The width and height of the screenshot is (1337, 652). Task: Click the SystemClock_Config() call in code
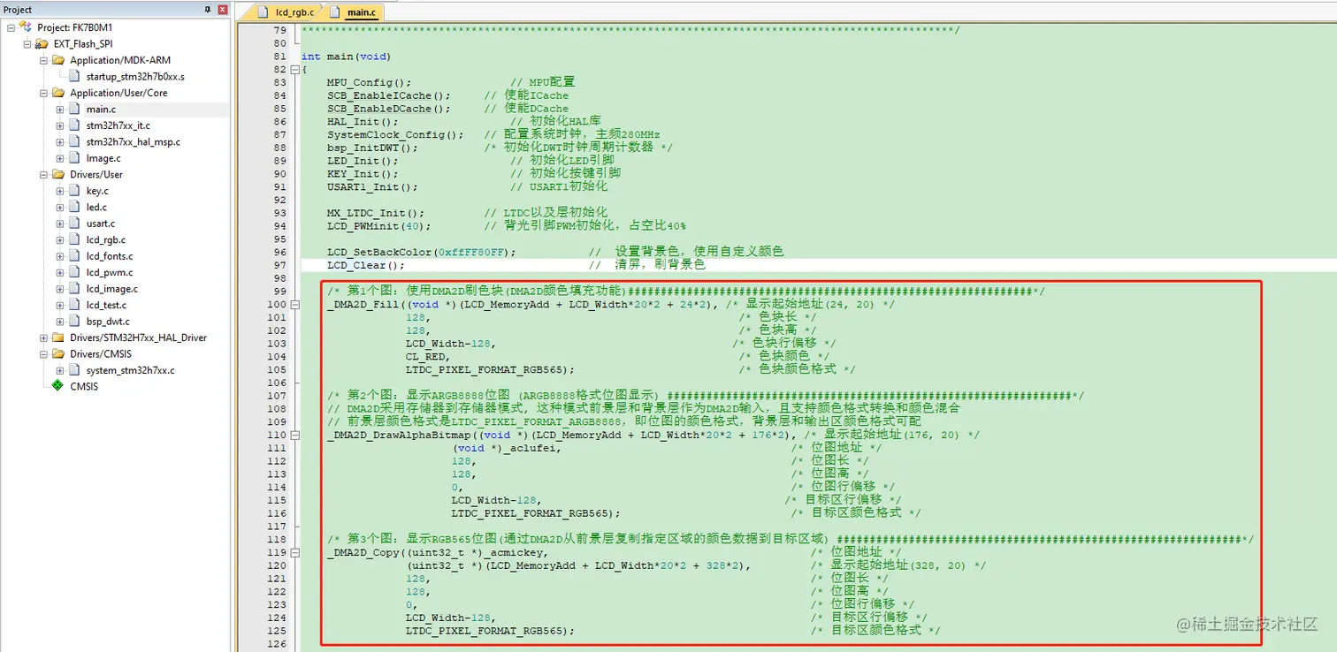[x=395, y=134]
